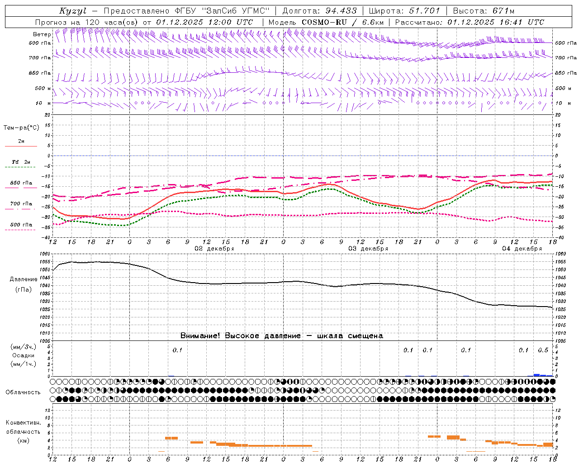Viewport: 579px width, 463px height.
Task: Click the '2м' temperature legend entry
Action: (x=21, y=142)
